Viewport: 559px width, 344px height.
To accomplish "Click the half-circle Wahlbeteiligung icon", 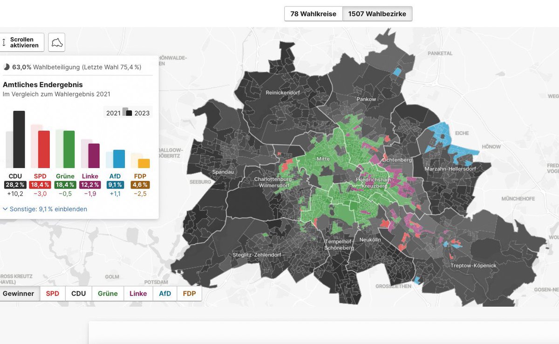I will (7, 67).
